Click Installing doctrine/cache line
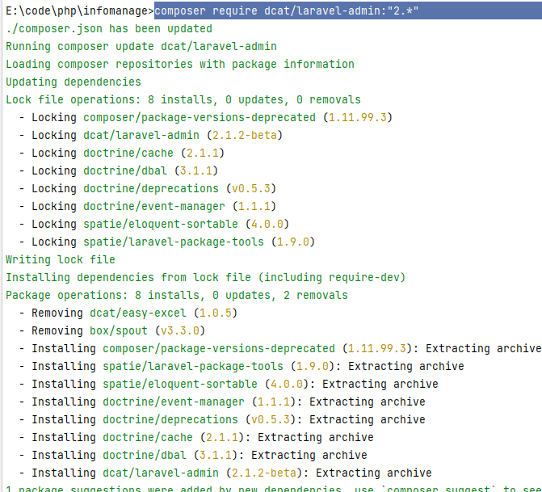 pos(196,438)
